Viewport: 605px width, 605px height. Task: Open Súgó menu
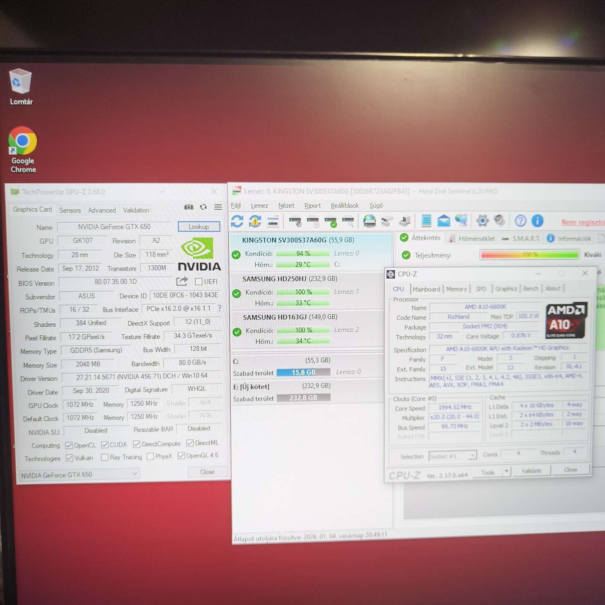pos(376,206)
